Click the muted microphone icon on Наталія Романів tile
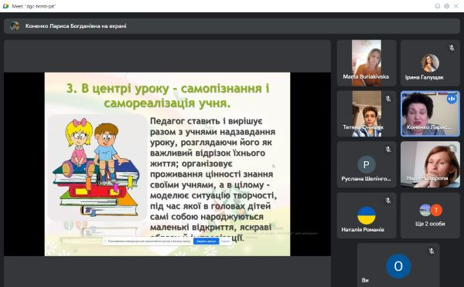The width and height of the screenshot is (464, 287). point(388,201)
